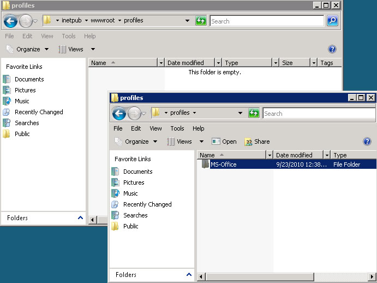377x283 pixels.
Task: Click horizontal scrollbar thumb in front window
Action: pyautogui.click(x=260, y=276)
